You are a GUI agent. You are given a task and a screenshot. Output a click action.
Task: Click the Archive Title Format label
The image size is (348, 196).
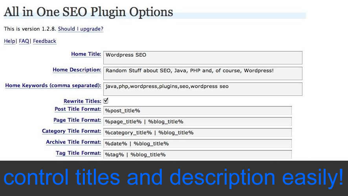[x=73, y=142]
